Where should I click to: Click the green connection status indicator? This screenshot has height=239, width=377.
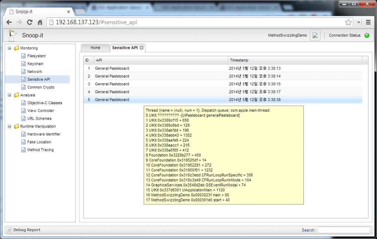[366, 35]
